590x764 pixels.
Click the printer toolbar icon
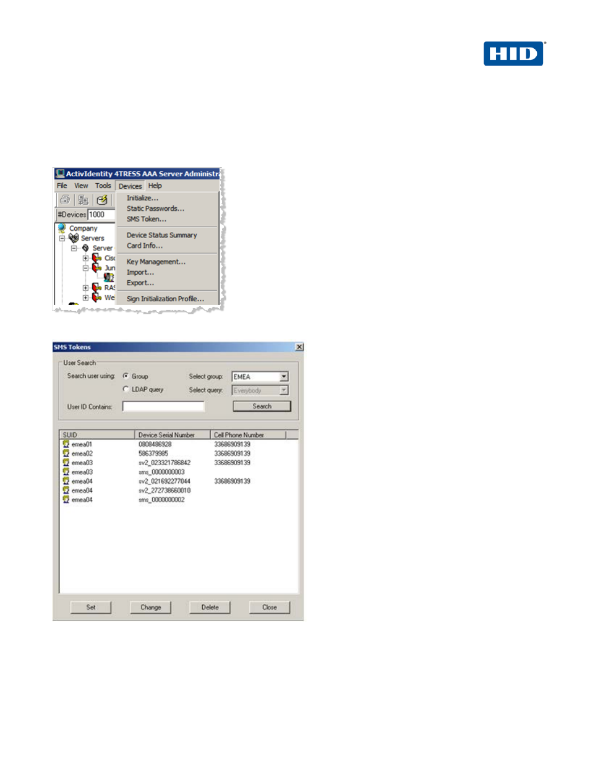(x=65, y=200)
